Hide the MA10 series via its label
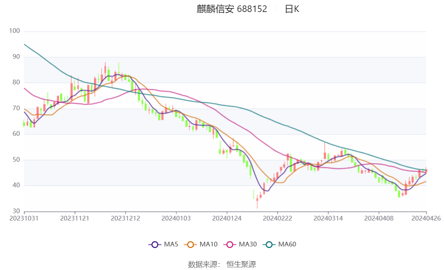 click(x=208, y=244)
